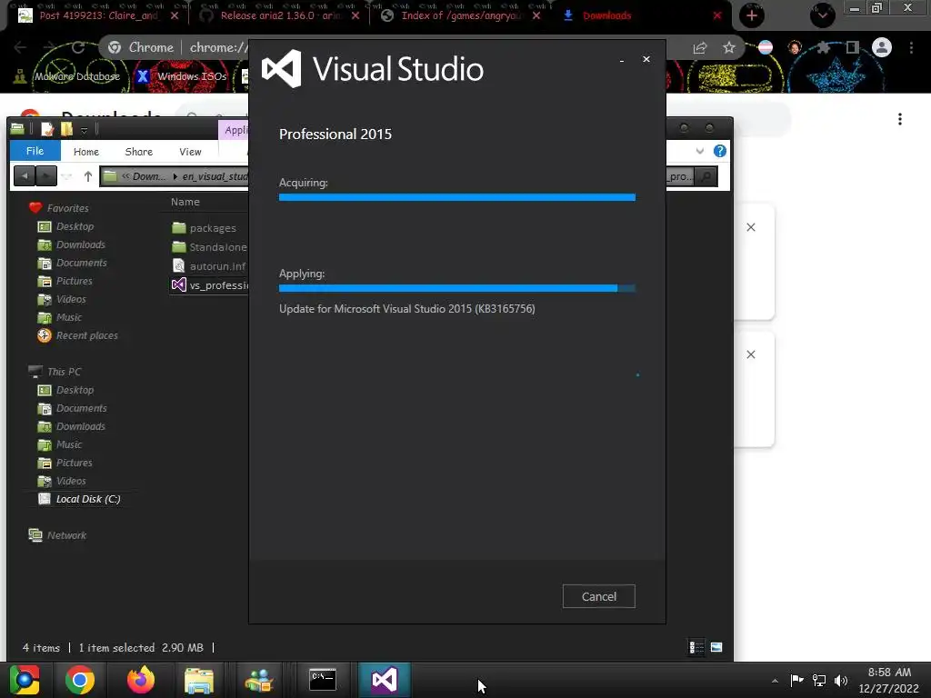Image resolution: width=931 pixels, height=698 pixels.
Task: Minimize the Visual Studio installer window
Action: (x=622, y=60)
